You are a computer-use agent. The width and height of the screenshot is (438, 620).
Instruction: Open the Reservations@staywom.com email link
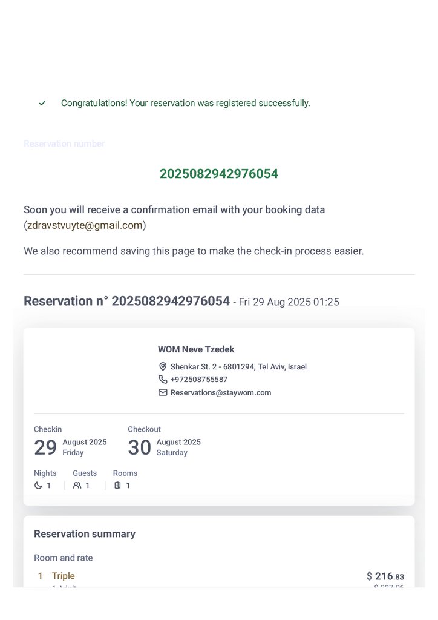[221, 392]
